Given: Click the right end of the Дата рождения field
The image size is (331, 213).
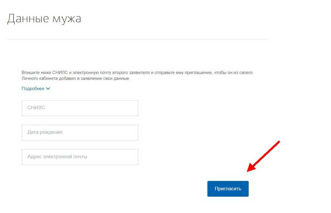Looking at the screenshot, I should (133, 132).
